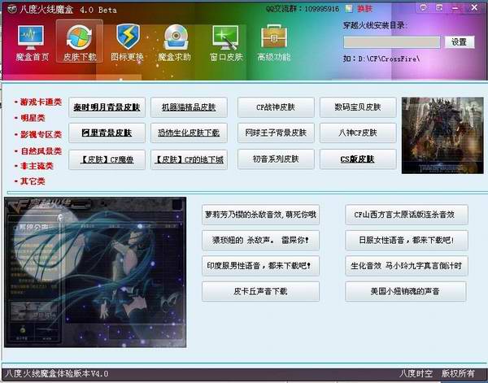488x383 pixels.
Task: Click the CrossFire install directory input field
Action: point(392,42)
